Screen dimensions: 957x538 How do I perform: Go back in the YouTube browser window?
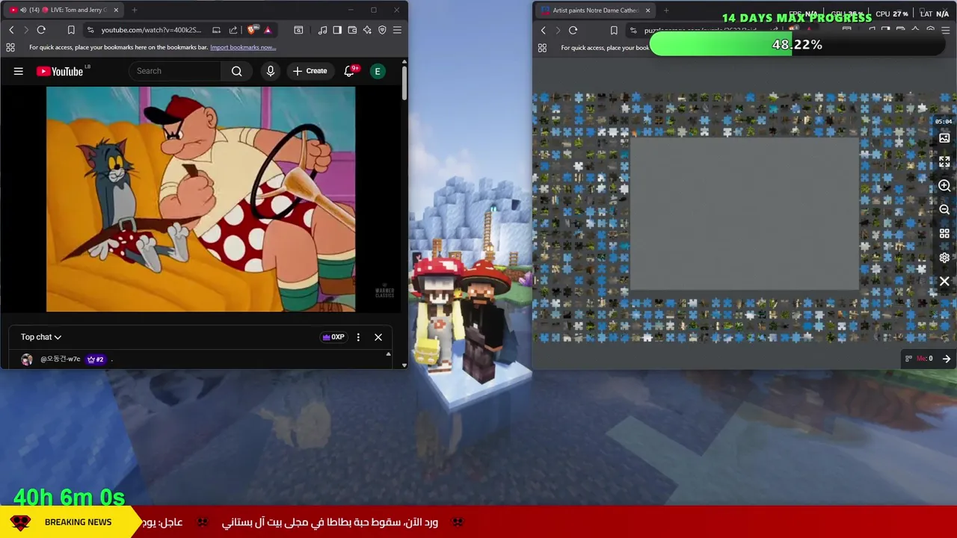(x=11, y=30)
